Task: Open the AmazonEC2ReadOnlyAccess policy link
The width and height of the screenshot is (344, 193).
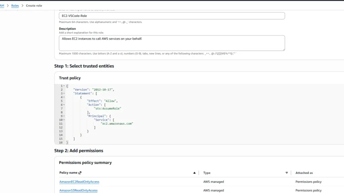Action: (79, 182)
